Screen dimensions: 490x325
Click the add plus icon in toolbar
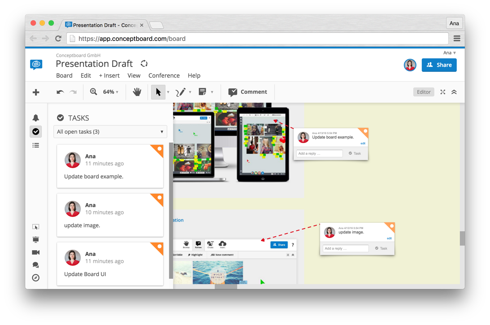[x=36, y=92]
